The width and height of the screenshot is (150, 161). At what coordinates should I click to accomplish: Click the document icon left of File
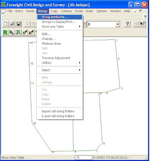click(4, 11)
